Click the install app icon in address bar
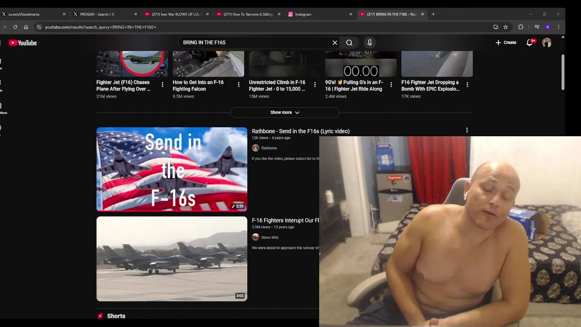Viewport: 581px width, 327px height. (496, 27)
